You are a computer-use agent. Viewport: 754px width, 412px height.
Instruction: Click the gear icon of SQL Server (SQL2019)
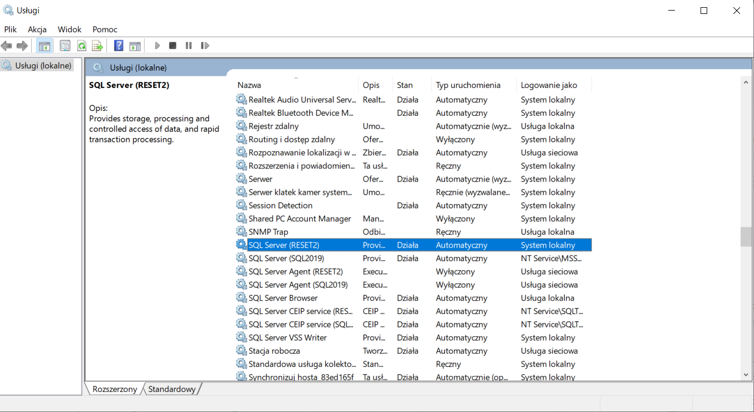click(241, 258)
